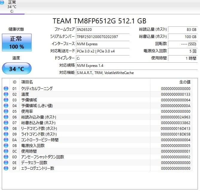Click the status orb for エラーログエントリー数
This screenshot has height=191, width=200.
pyautogui.click(x=6, y=168)
